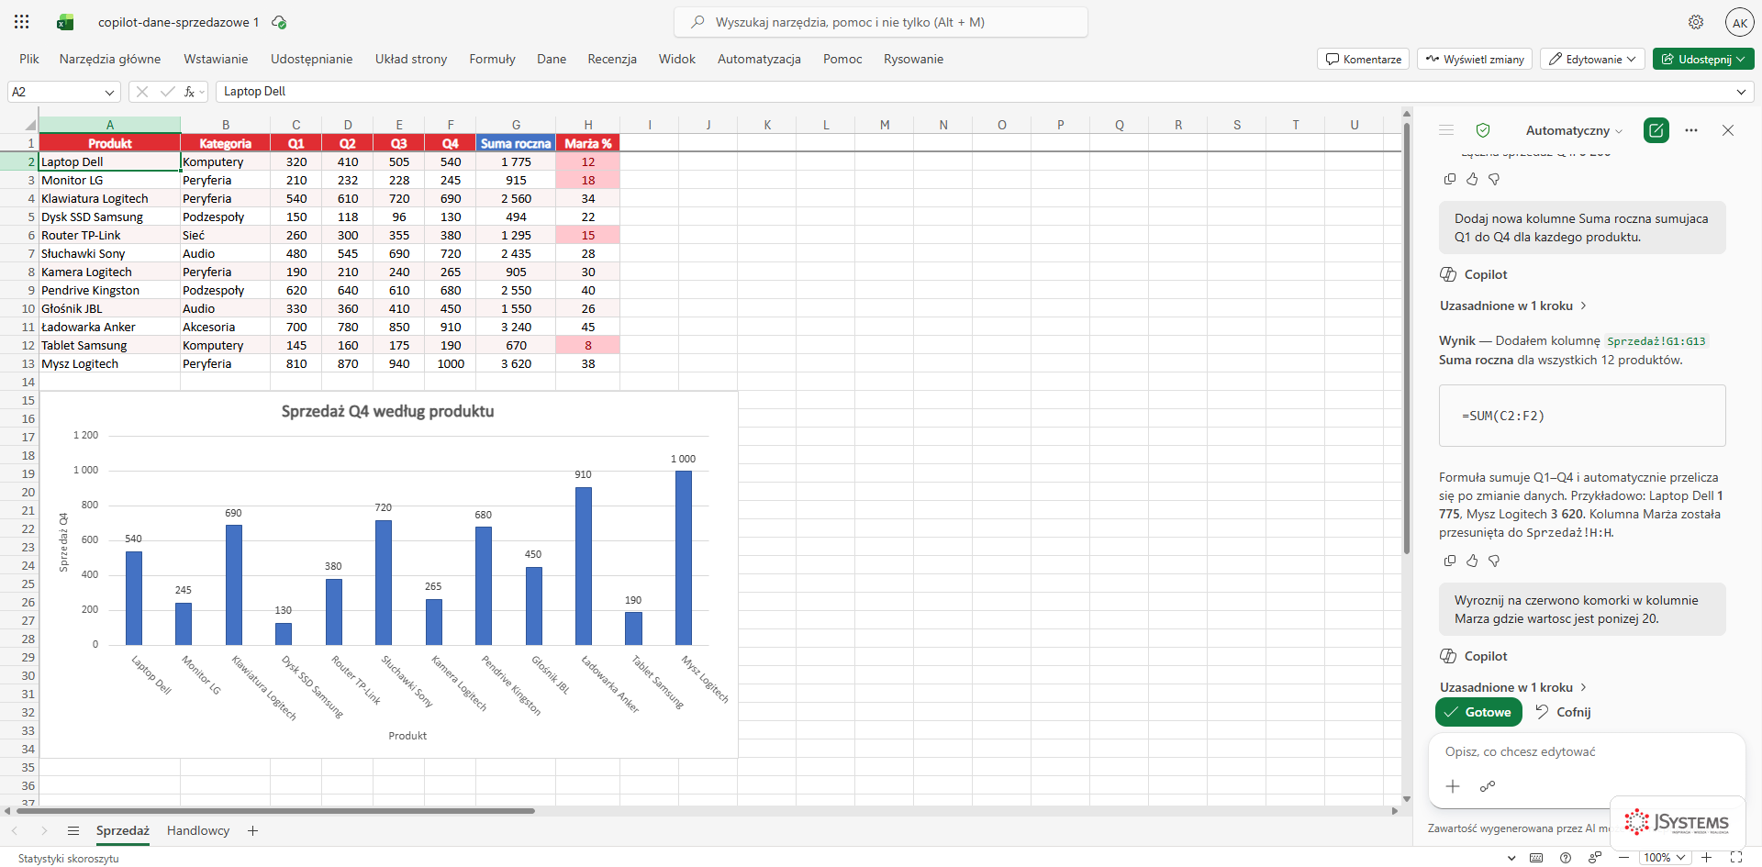Click the Copilot pane hamburger menu icon
The width and height of the screenshot is (1762, 867).
pyautogui.click(x=1446, y=130)
